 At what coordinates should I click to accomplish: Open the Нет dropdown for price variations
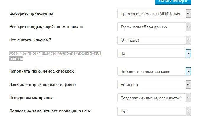coord(154,111)
